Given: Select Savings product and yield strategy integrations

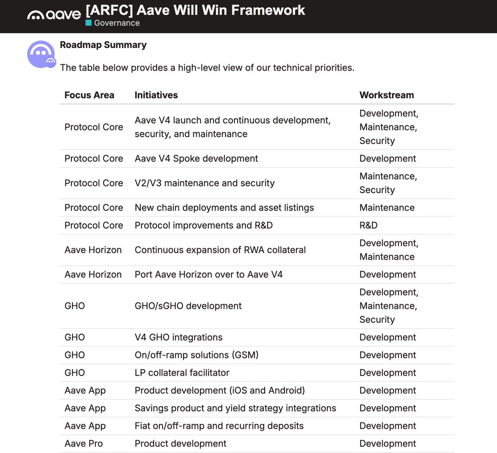Looking at the screenshot, I should (x=235, y=408).
